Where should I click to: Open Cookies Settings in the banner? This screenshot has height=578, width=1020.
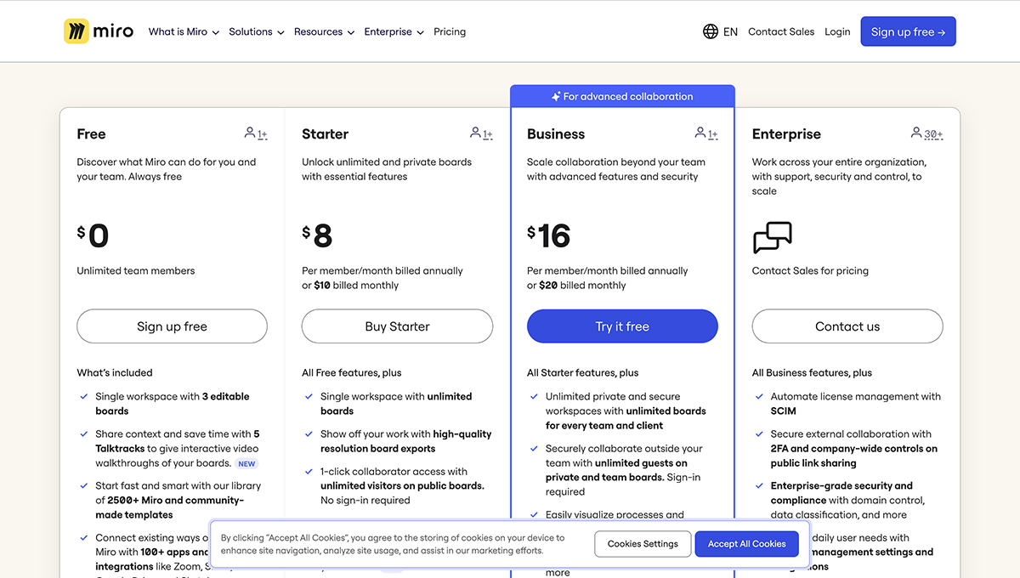point(643,544)
